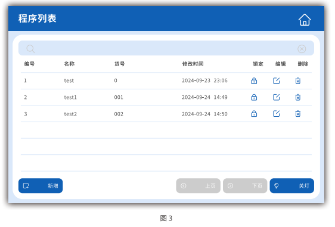Viewport: 335px width, 227px height.
Task: Click the 新增 button to add program
Action: click(x=41, y=186)
